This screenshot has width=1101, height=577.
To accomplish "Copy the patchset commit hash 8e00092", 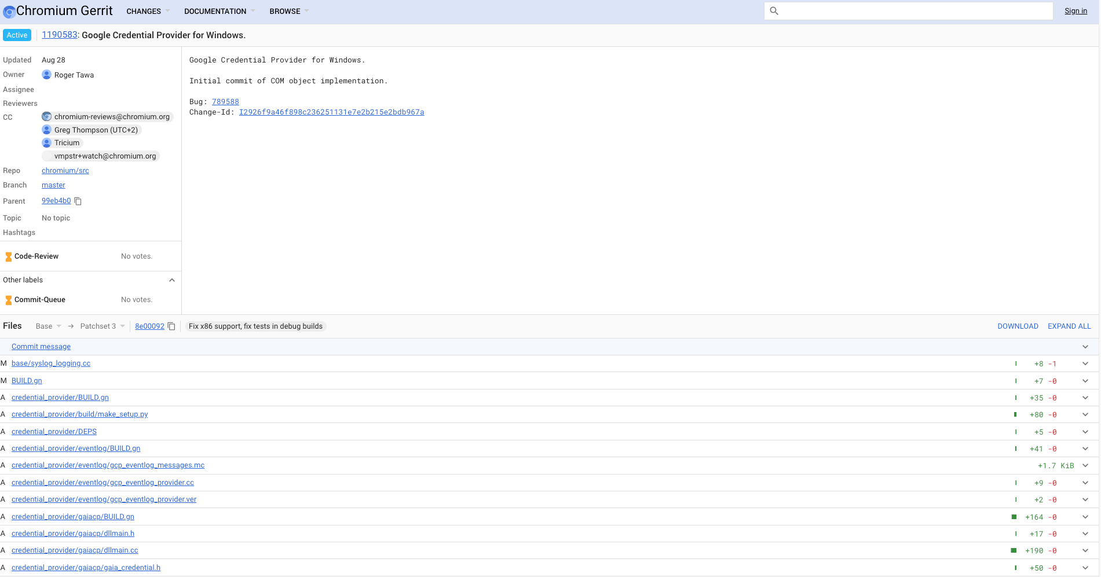I will (x=171, y=326).
